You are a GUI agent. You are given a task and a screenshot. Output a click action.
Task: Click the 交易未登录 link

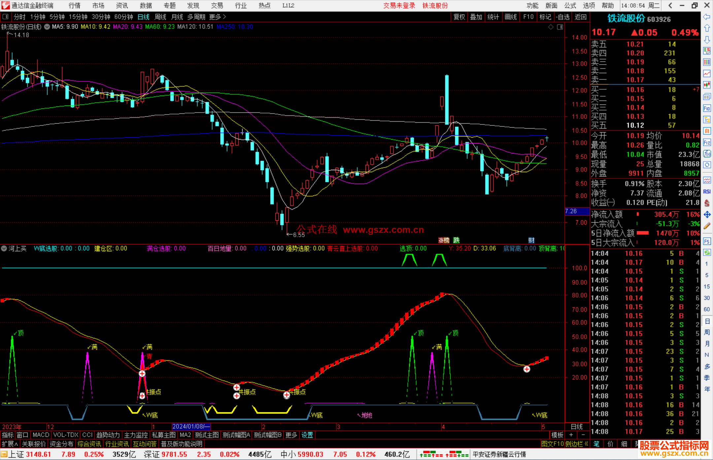pyautogui.click(x=399, y=6)
